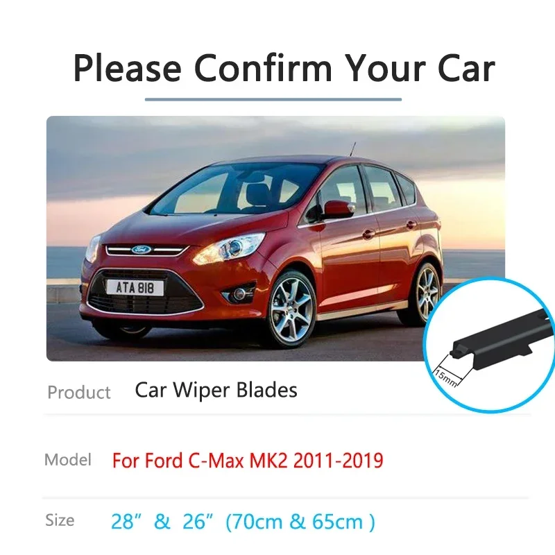Click the car's left headlight
Viewport: 555px width, 555px height.
point(230,249)
